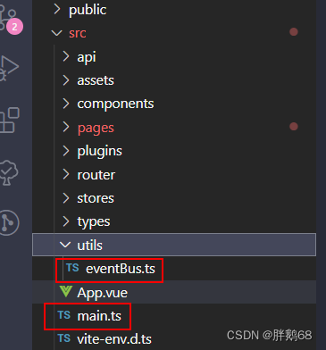Expand the types folder chevron
This screenshot has width=326, height=350.
click(66, 221)
